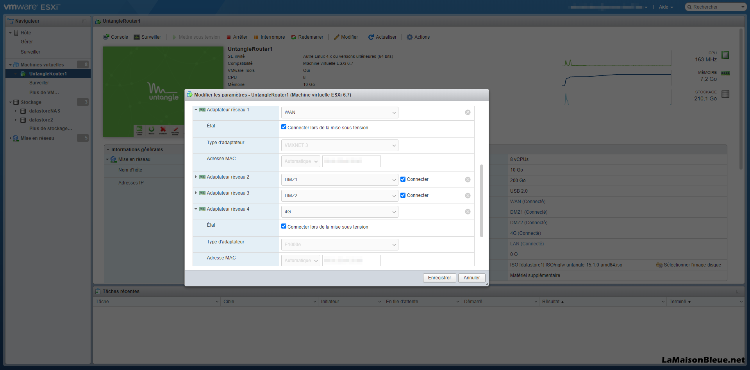Image resolution: width=750 pixels, height=370 pixels.
Task: Click the Hôte host icon in navigator
Action: [x=16, y=33]
